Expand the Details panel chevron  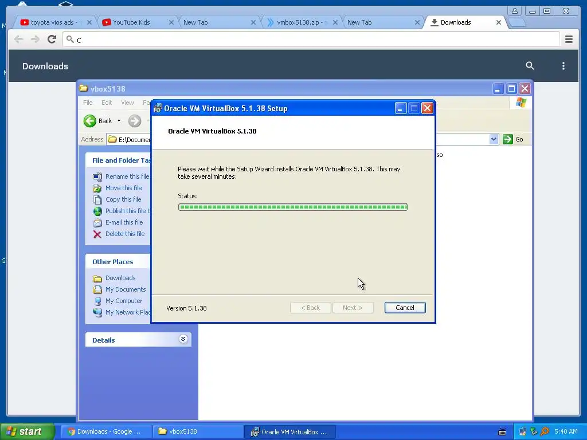[183, 339]
